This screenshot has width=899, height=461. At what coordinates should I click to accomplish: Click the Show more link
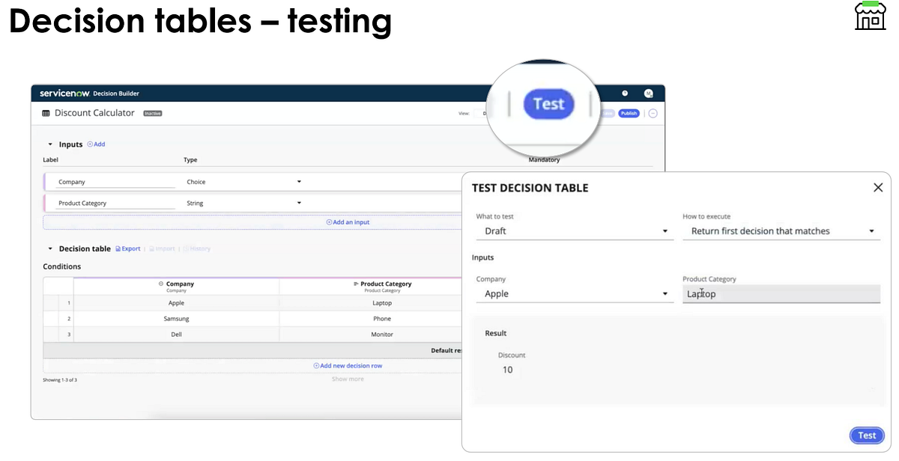[x=348, y=379]
